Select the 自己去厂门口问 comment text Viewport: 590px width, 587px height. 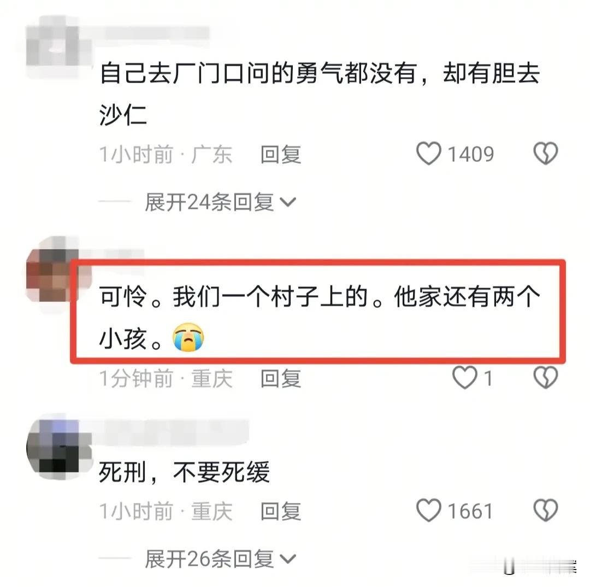pos(320,93)
